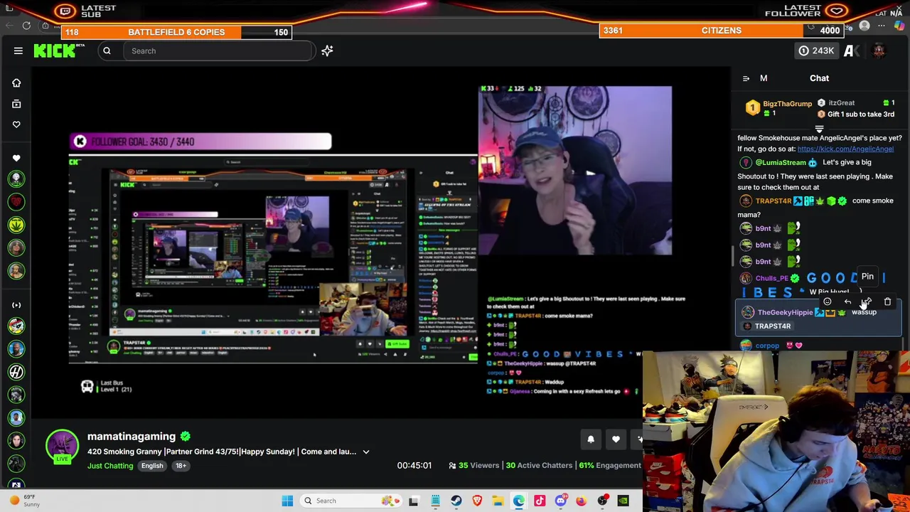Open the Just Chatting category

110,466
